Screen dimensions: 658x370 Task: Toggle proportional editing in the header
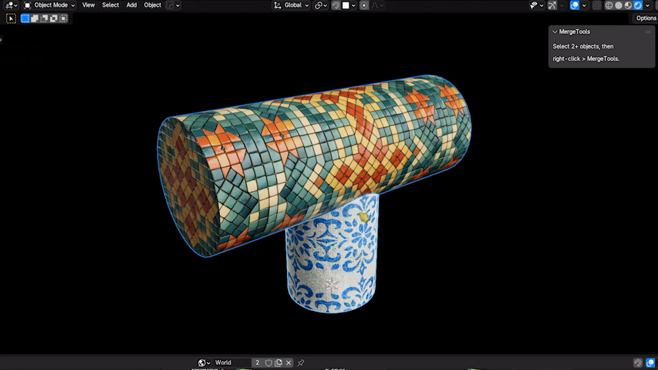(x=364, y=5)
